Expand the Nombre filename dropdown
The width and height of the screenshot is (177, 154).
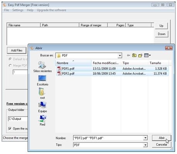[x=145, y=138]
